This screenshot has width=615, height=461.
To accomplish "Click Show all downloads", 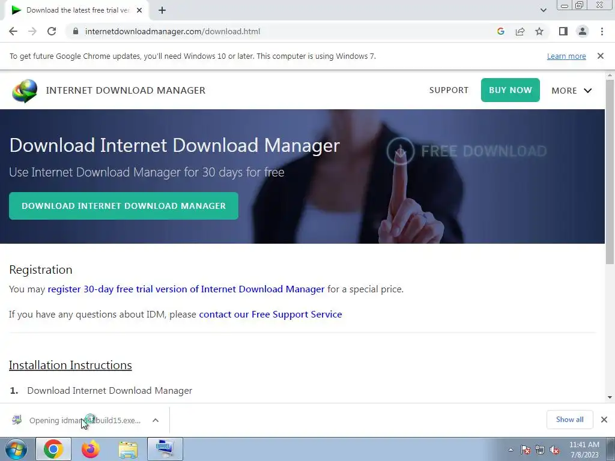I will pos(569,420).
